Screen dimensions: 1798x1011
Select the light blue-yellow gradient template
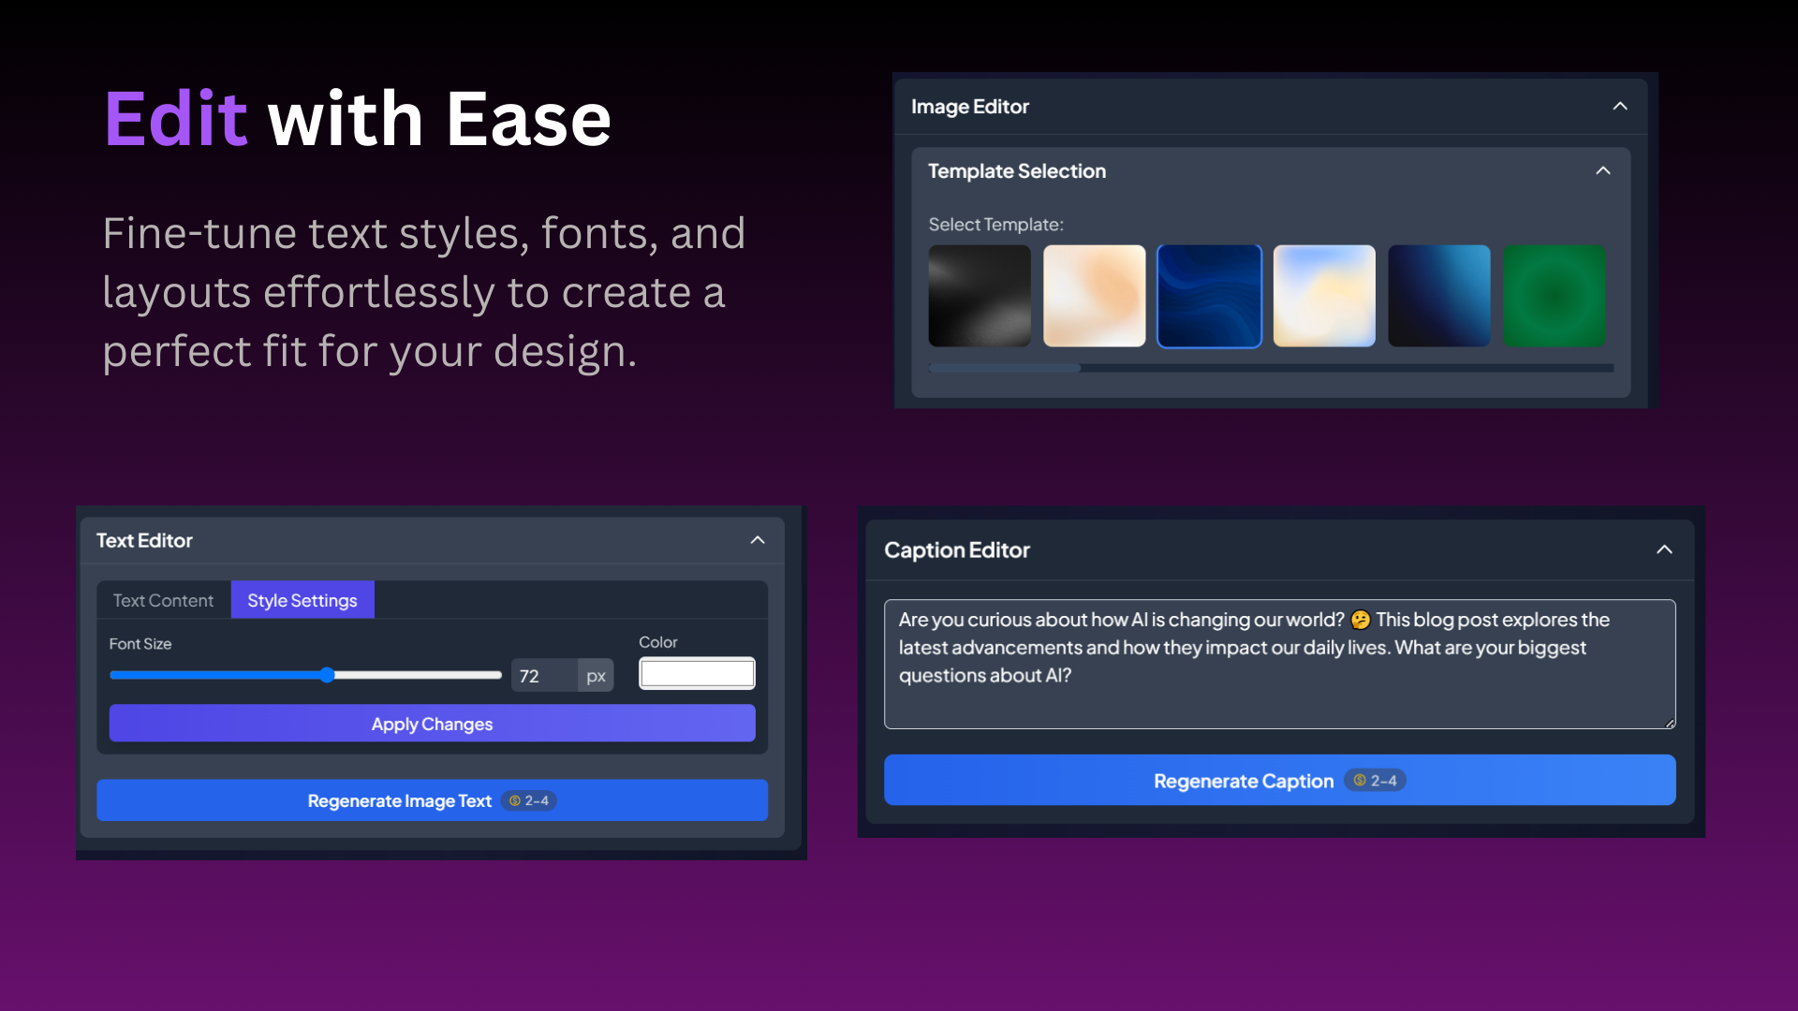pos(1324,296)
